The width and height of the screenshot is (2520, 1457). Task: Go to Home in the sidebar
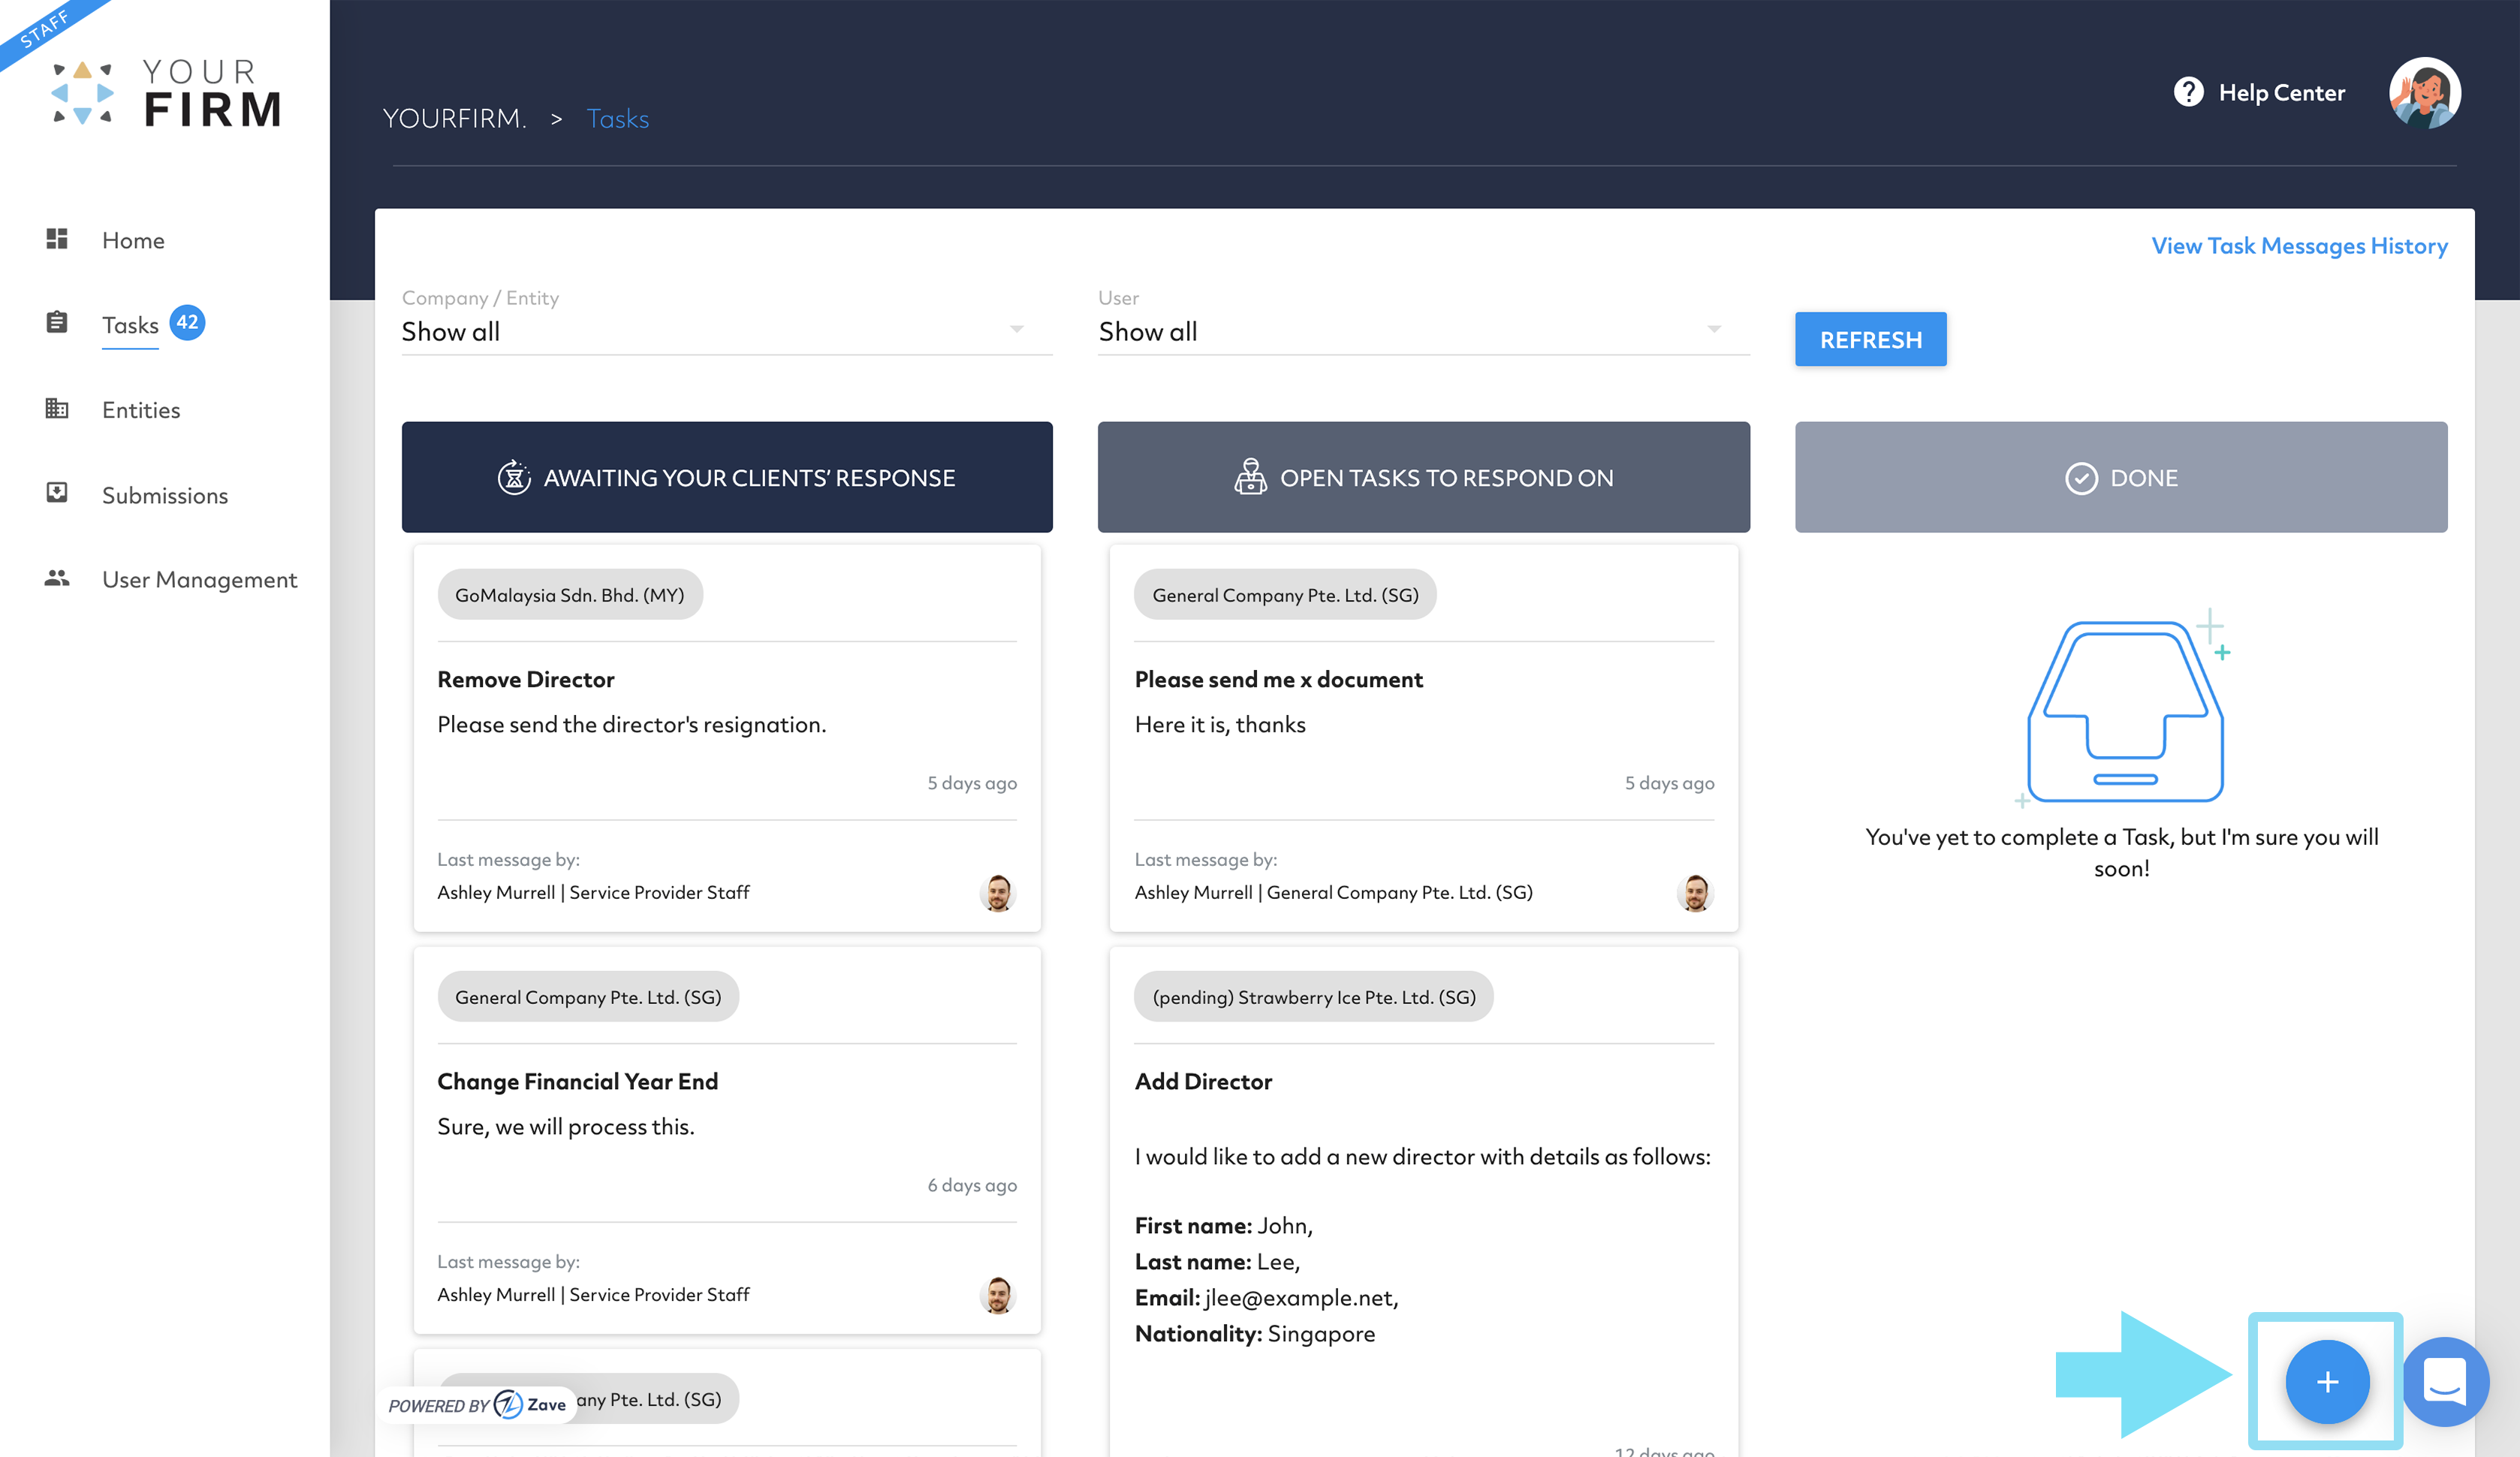point(133,240)
